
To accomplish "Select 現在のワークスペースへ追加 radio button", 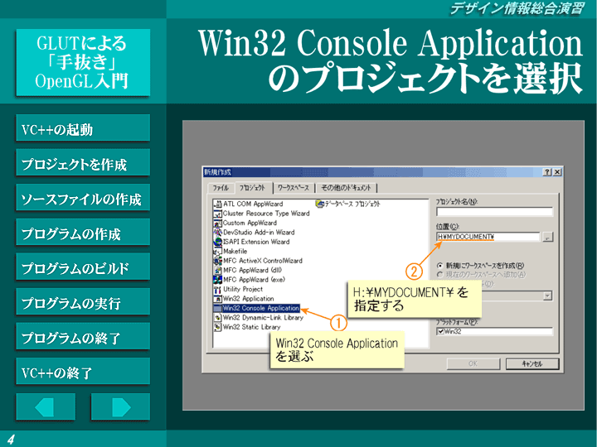I will pos(440,275).
